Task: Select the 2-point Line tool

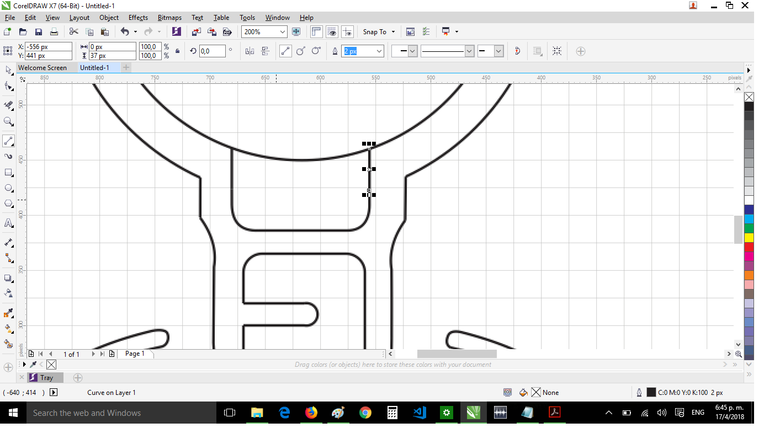Action: click(8, 141)
